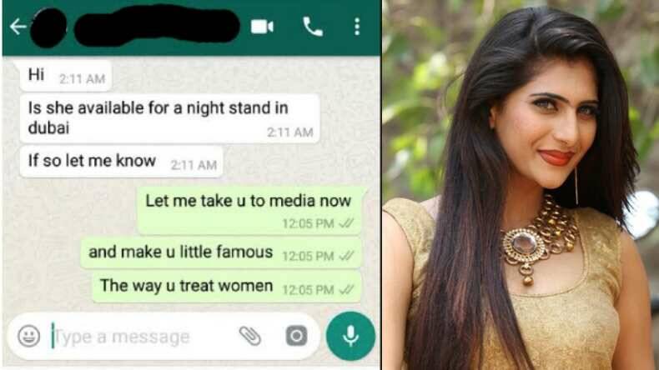Start a video call with camera icon
The image size is (659, 370).
[x=262, y=27]
